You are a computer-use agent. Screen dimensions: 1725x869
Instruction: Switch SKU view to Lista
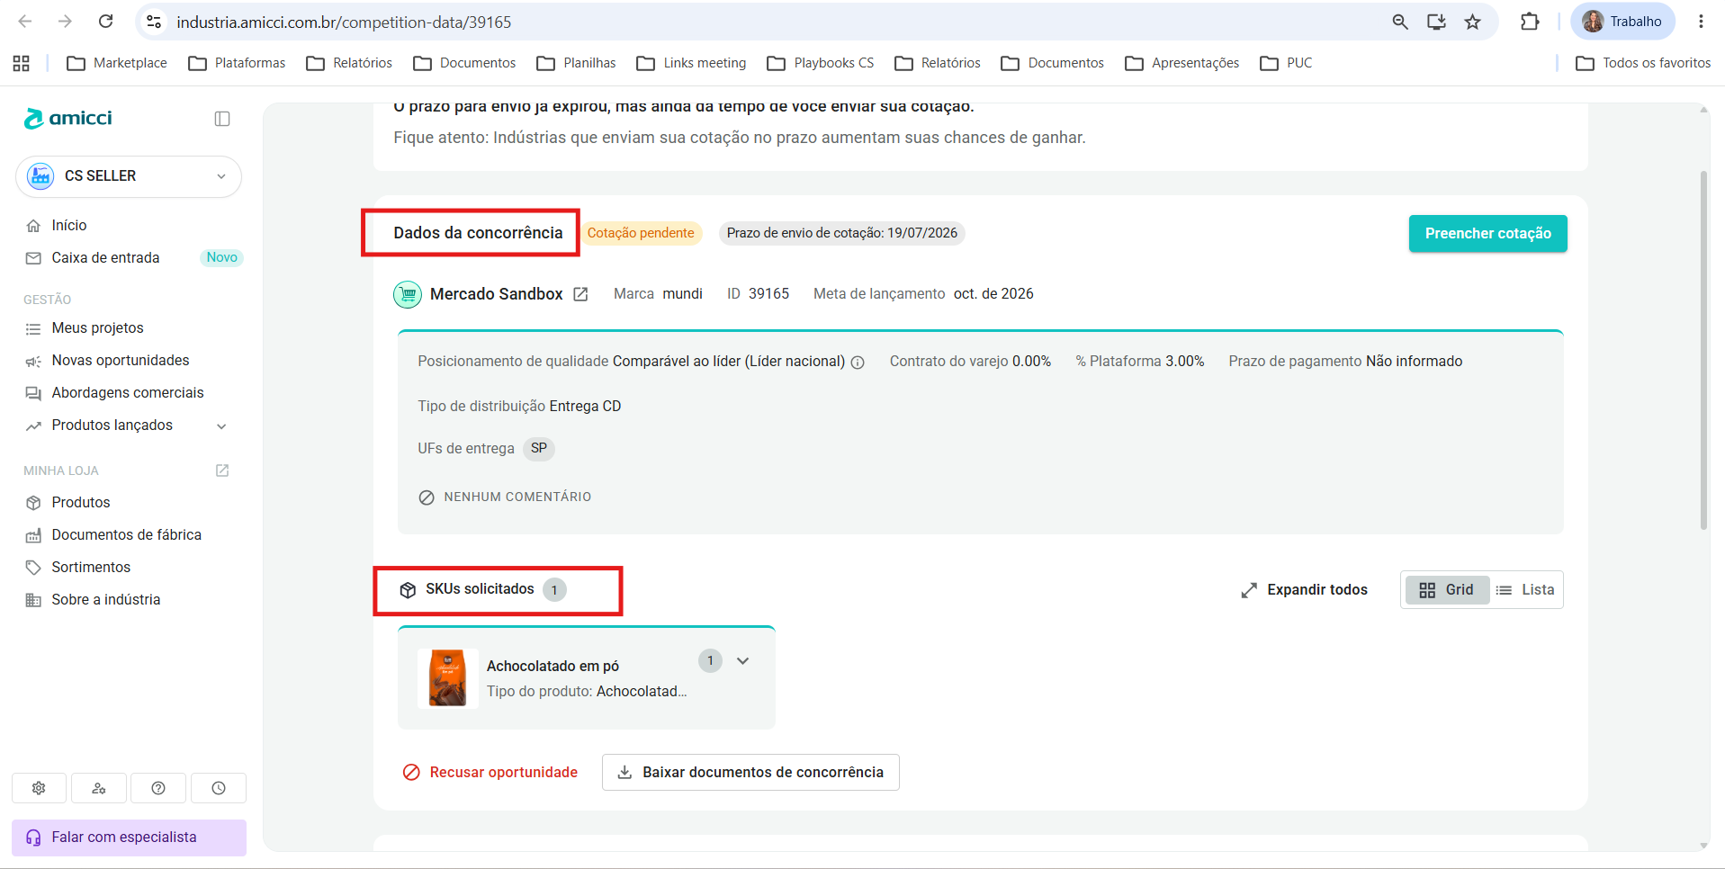(1525, 590)
